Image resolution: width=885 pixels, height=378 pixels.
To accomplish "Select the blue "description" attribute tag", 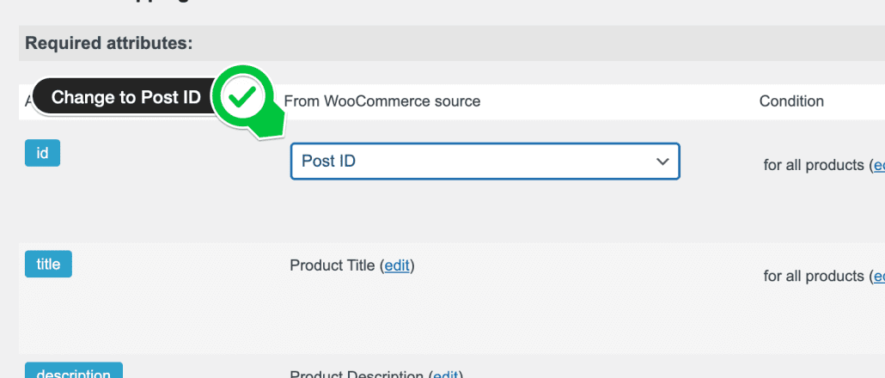I will (x=74, y=373).
